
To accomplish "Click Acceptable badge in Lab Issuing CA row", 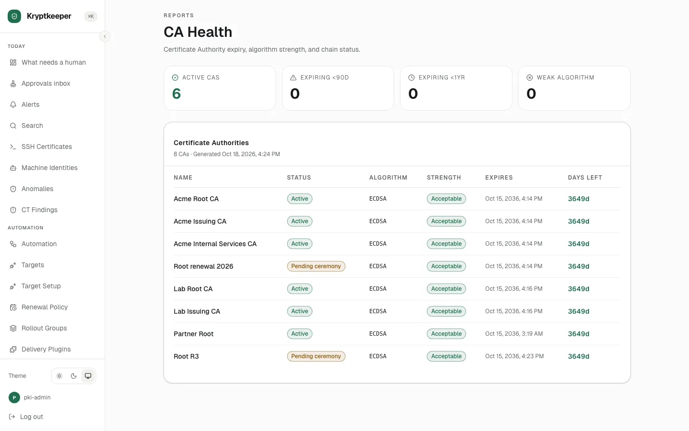I will (x=446, y=311).
